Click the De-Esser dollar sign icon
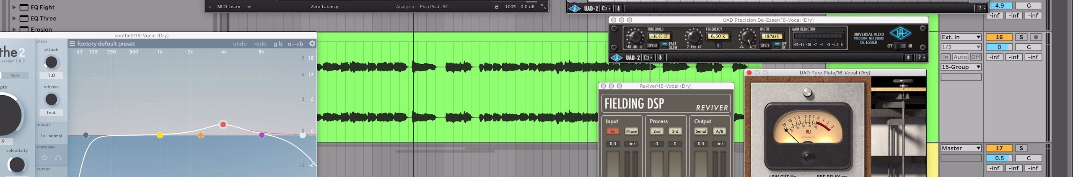Image resolution: width=1073 pixels, height=177 pixels. click(x=908, y=58)
